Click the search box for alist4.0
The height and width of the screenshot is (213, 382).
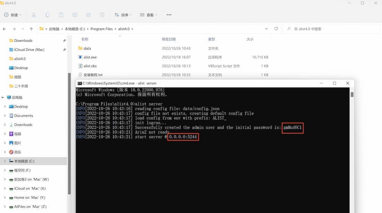click(x=332, y=29)
